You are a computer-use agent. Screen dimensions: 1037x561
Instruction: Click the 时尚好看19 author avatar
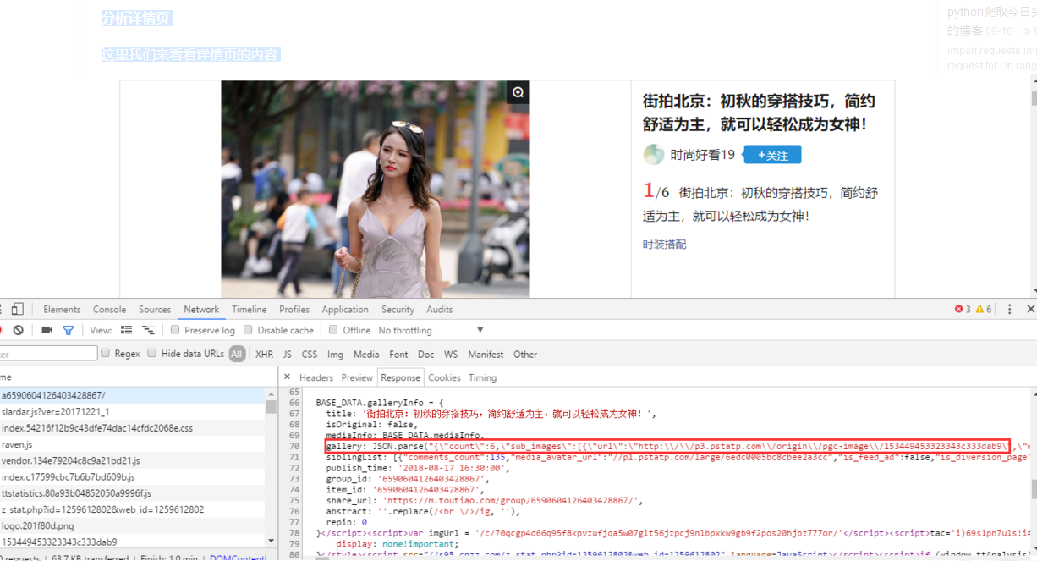click(x=654, y=155)
